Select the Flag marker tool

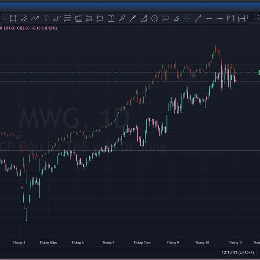[x=228, y=18]
